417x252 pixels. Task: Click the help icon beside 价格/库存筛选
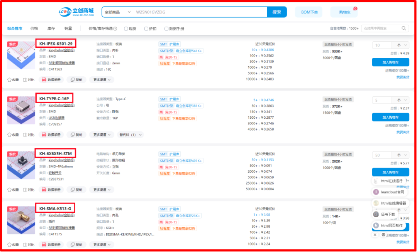point(115,29)
